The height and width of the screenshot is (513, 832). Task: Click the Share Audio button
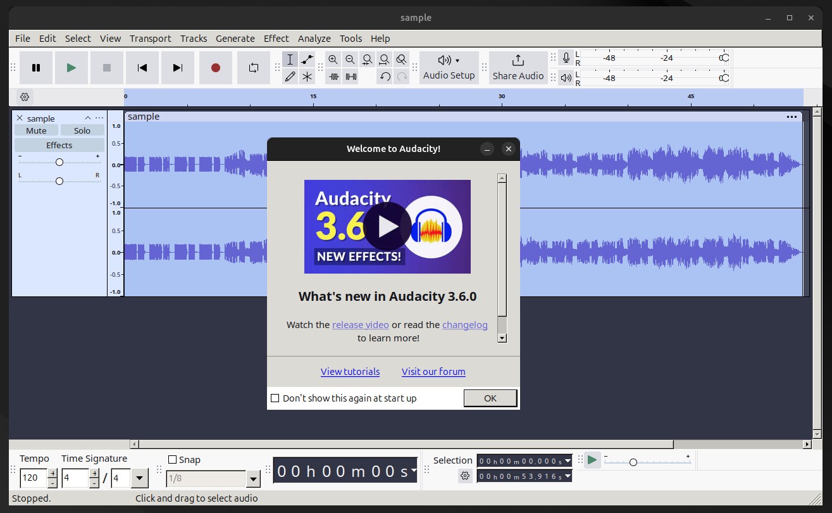(x=518, y=68)
